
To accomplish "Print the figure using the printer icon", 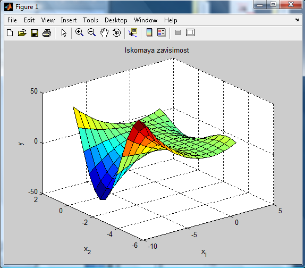I will click(47, 32).
